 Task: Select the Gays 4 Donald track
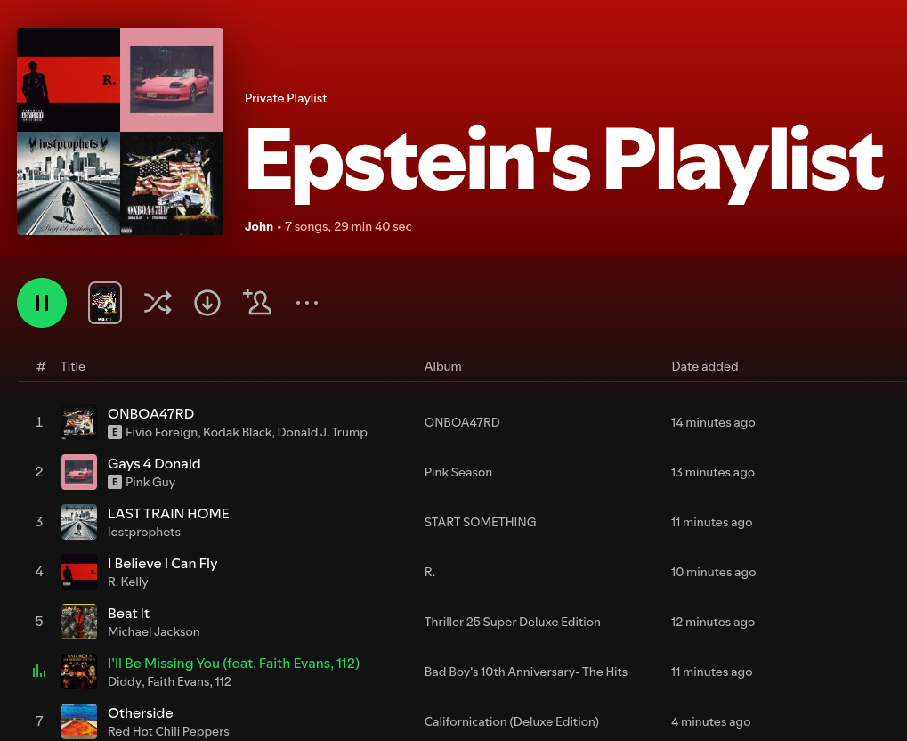click(x=154, y=464)
